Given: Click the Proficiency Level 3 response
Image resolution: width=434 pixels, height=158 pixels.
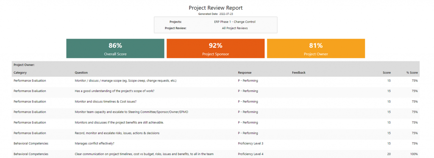Looking at the screenshot, I should pyautogui.click(x=250, y=144).
